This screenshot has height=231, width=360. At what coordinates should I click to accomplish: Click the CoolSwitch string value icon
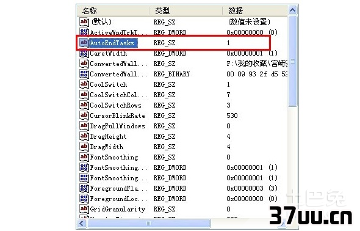pos(84,84)
